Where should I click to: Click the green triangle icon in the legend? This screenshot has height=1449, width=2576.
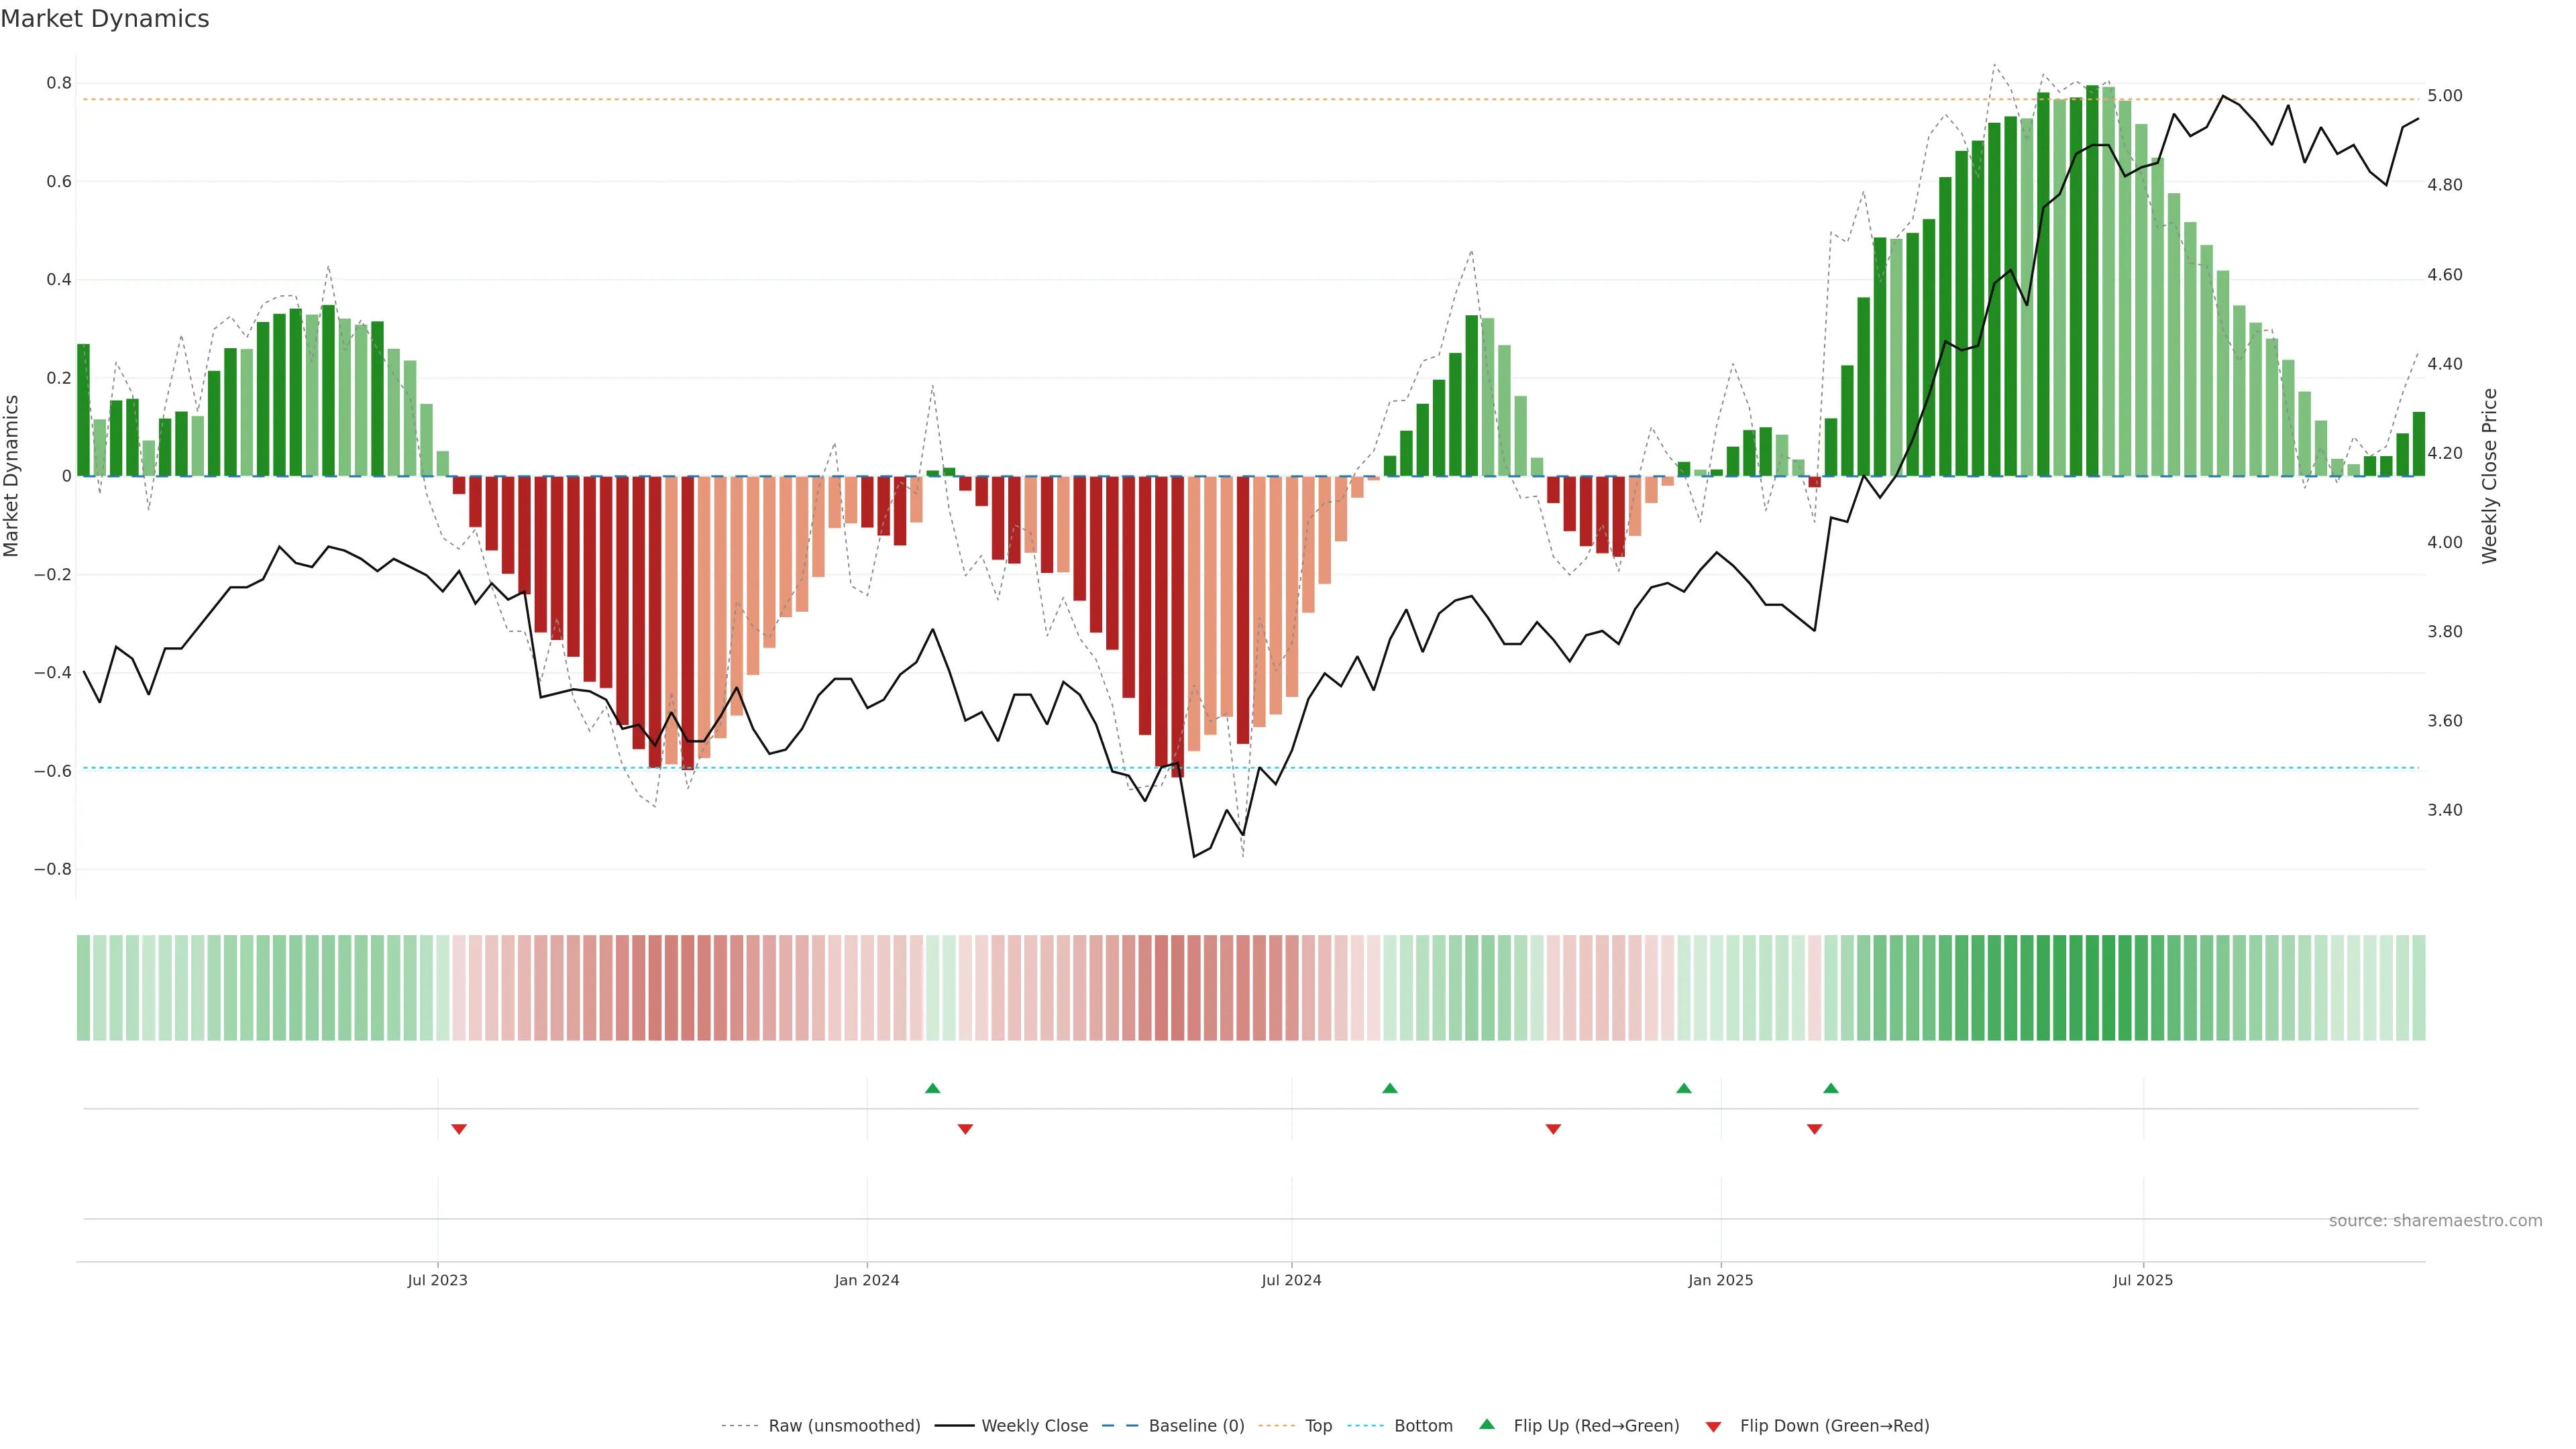point(1487,1424)
